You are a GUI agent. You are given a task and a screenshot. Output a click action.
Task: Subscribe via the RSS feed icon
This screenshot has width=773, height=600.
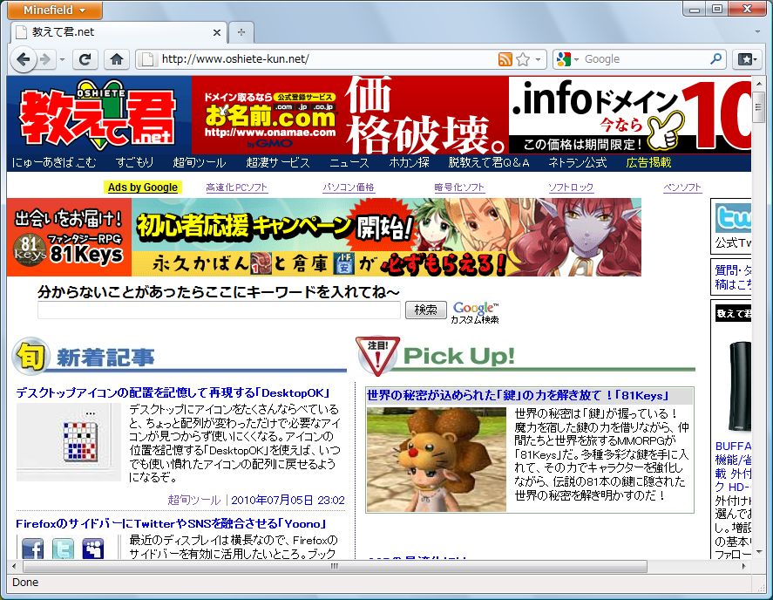pos(505,59)
